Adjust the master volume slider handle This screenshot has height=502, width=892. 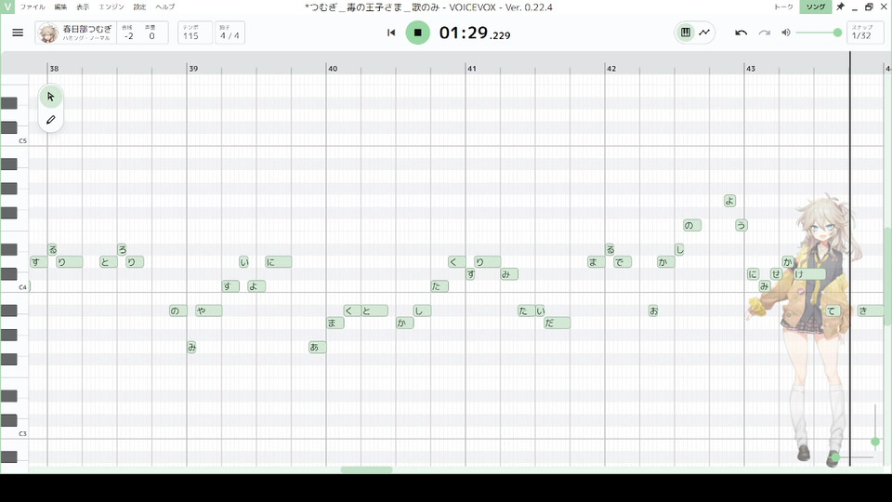(x=837, y=33)
